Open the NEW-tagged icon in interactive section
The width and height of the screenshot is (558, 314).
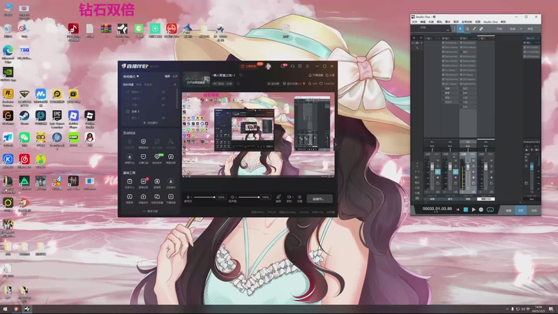[x=157, y=156]
